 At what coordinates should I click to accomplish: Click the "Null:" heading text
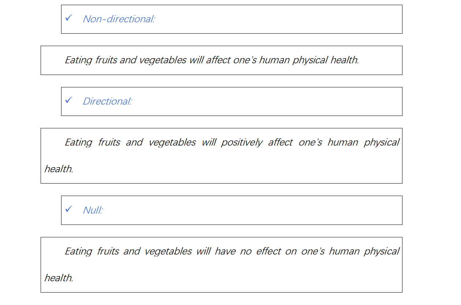pos(93,210)
